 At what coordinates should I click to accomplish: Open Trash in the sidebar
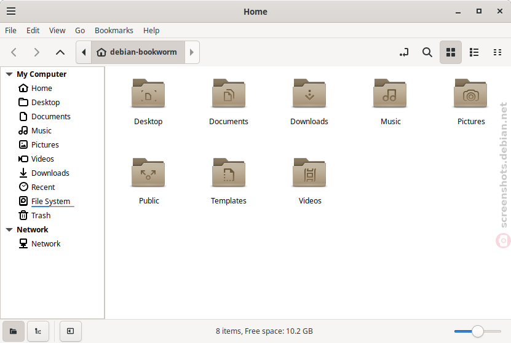click(34, 216)
